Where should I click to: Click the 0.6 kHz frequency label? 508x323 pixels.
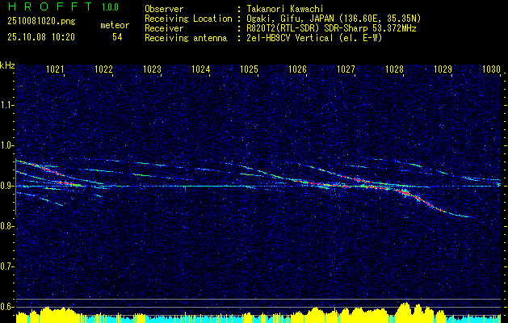coord(6,307)
